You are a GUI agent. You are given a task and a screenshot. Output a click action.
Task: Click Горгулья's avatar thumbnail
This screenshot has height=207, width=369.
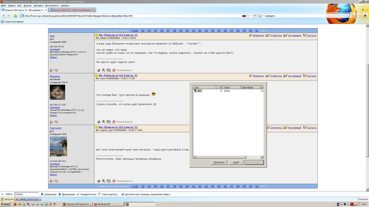58,146
